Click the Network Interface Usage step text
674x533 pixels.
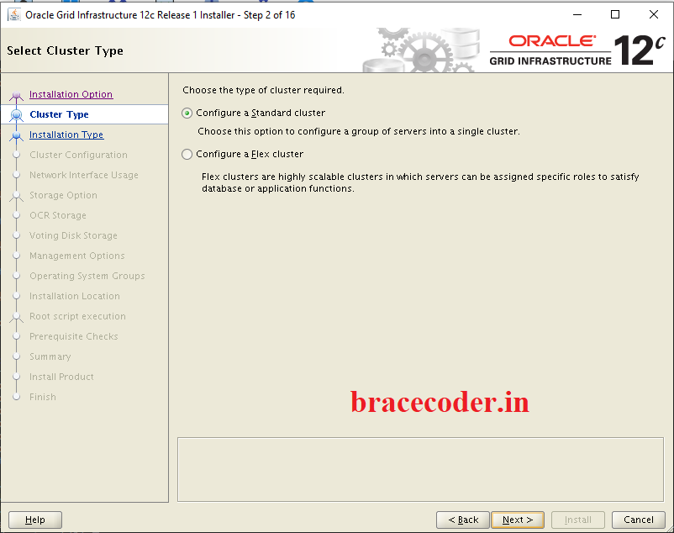[84, 175]
